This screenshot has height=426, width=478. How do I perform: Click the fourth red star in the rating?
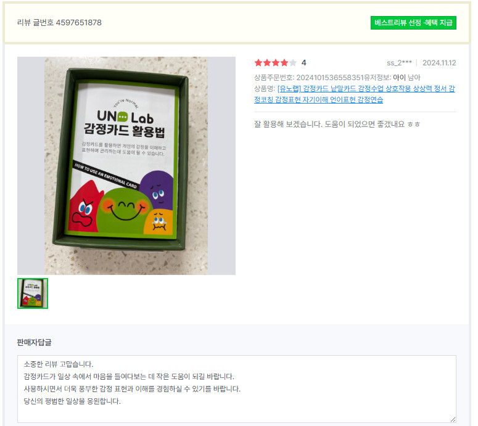(284, 63)
